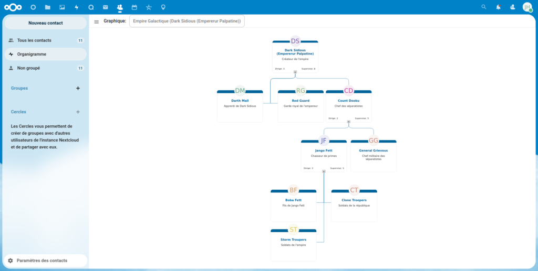The height and width of the screenshot is (271, 538).
Task: Open the Activity lightning icon
Action: pos(77,7)
